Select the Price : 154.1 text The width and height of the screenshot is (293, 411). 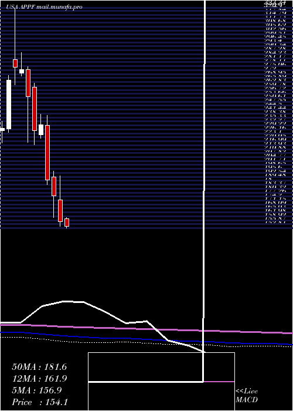(x=40, y=402)
